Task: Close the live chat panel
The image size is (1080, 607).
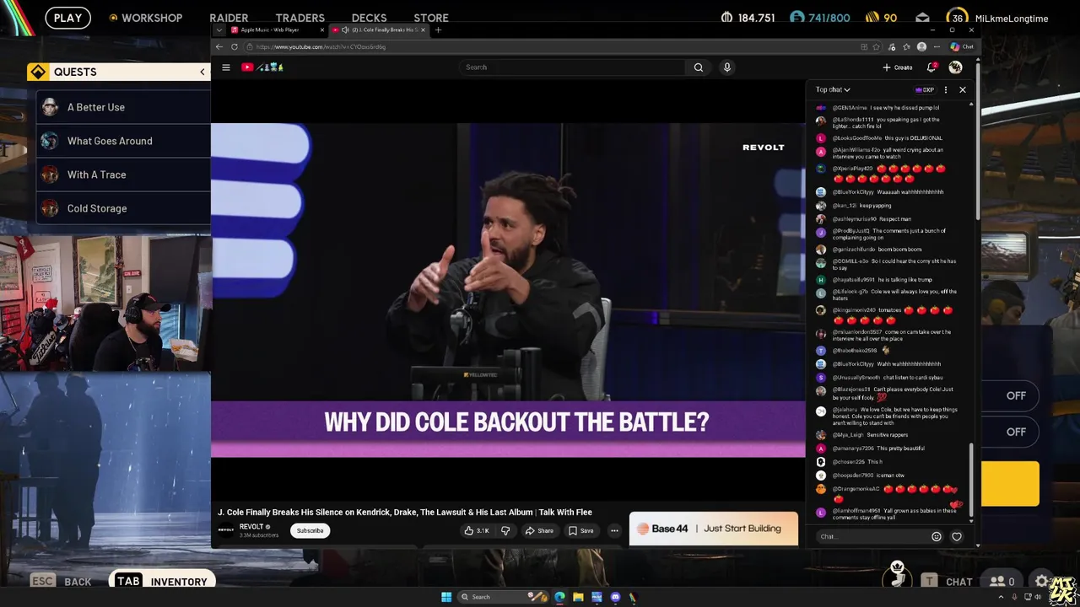Action: coord(962,89)
